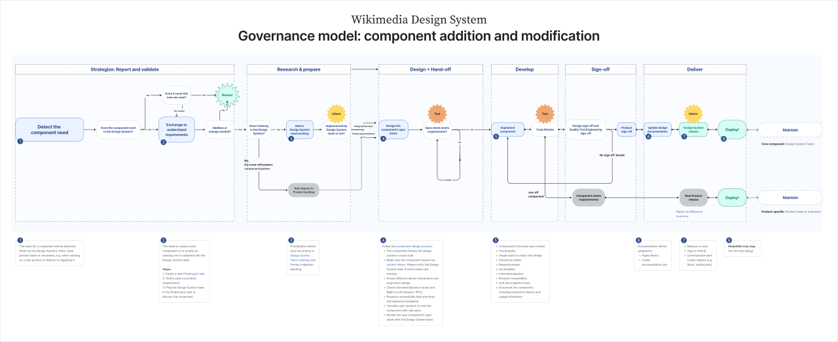Click the 'Functionality' bullet in note 5
The width and height of the screenshot is (838, 342).
509,250
